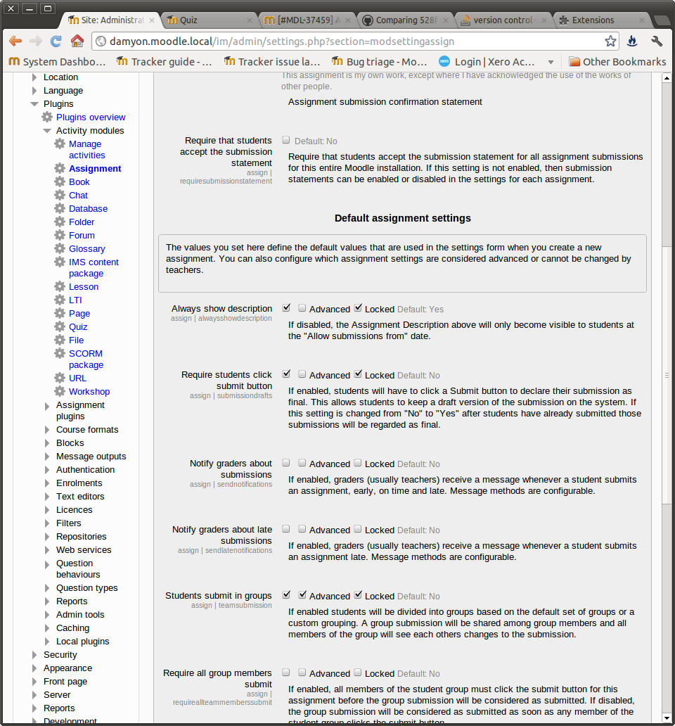The width and height of the screenshot is (675, 726).
Task: Open the Tracker guide bookmark
Action: point(165,62)
